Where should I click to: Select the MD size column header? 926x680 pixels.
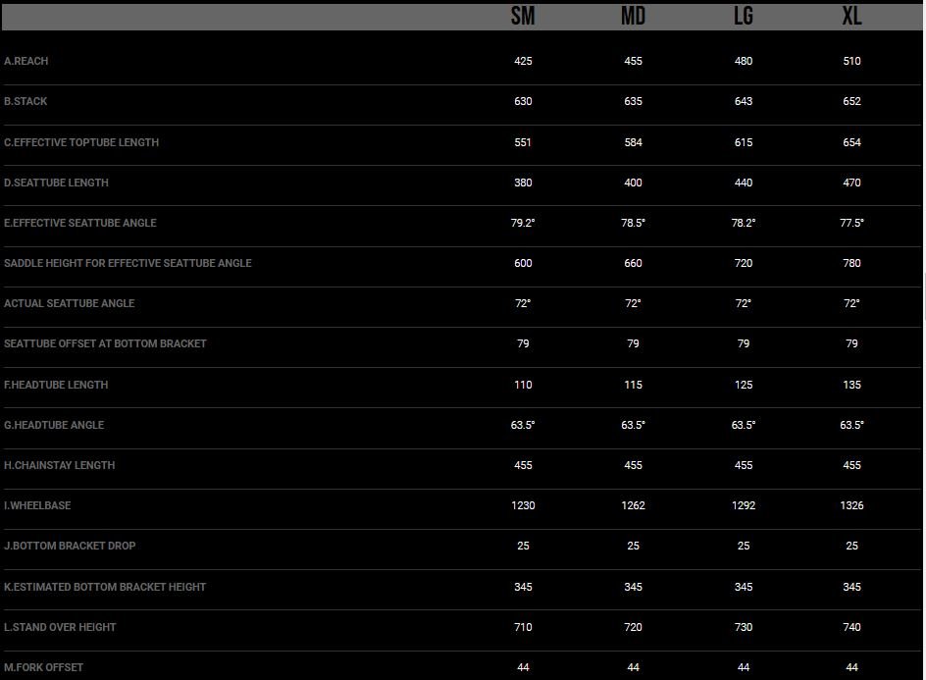pyautogui.click(x=633, y=16)
